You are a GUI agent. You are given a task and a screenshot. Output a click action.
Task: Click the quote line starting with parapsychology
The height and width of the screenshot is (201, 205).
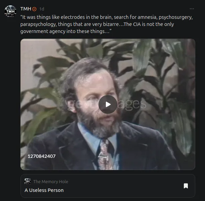[x=97, y=24]
